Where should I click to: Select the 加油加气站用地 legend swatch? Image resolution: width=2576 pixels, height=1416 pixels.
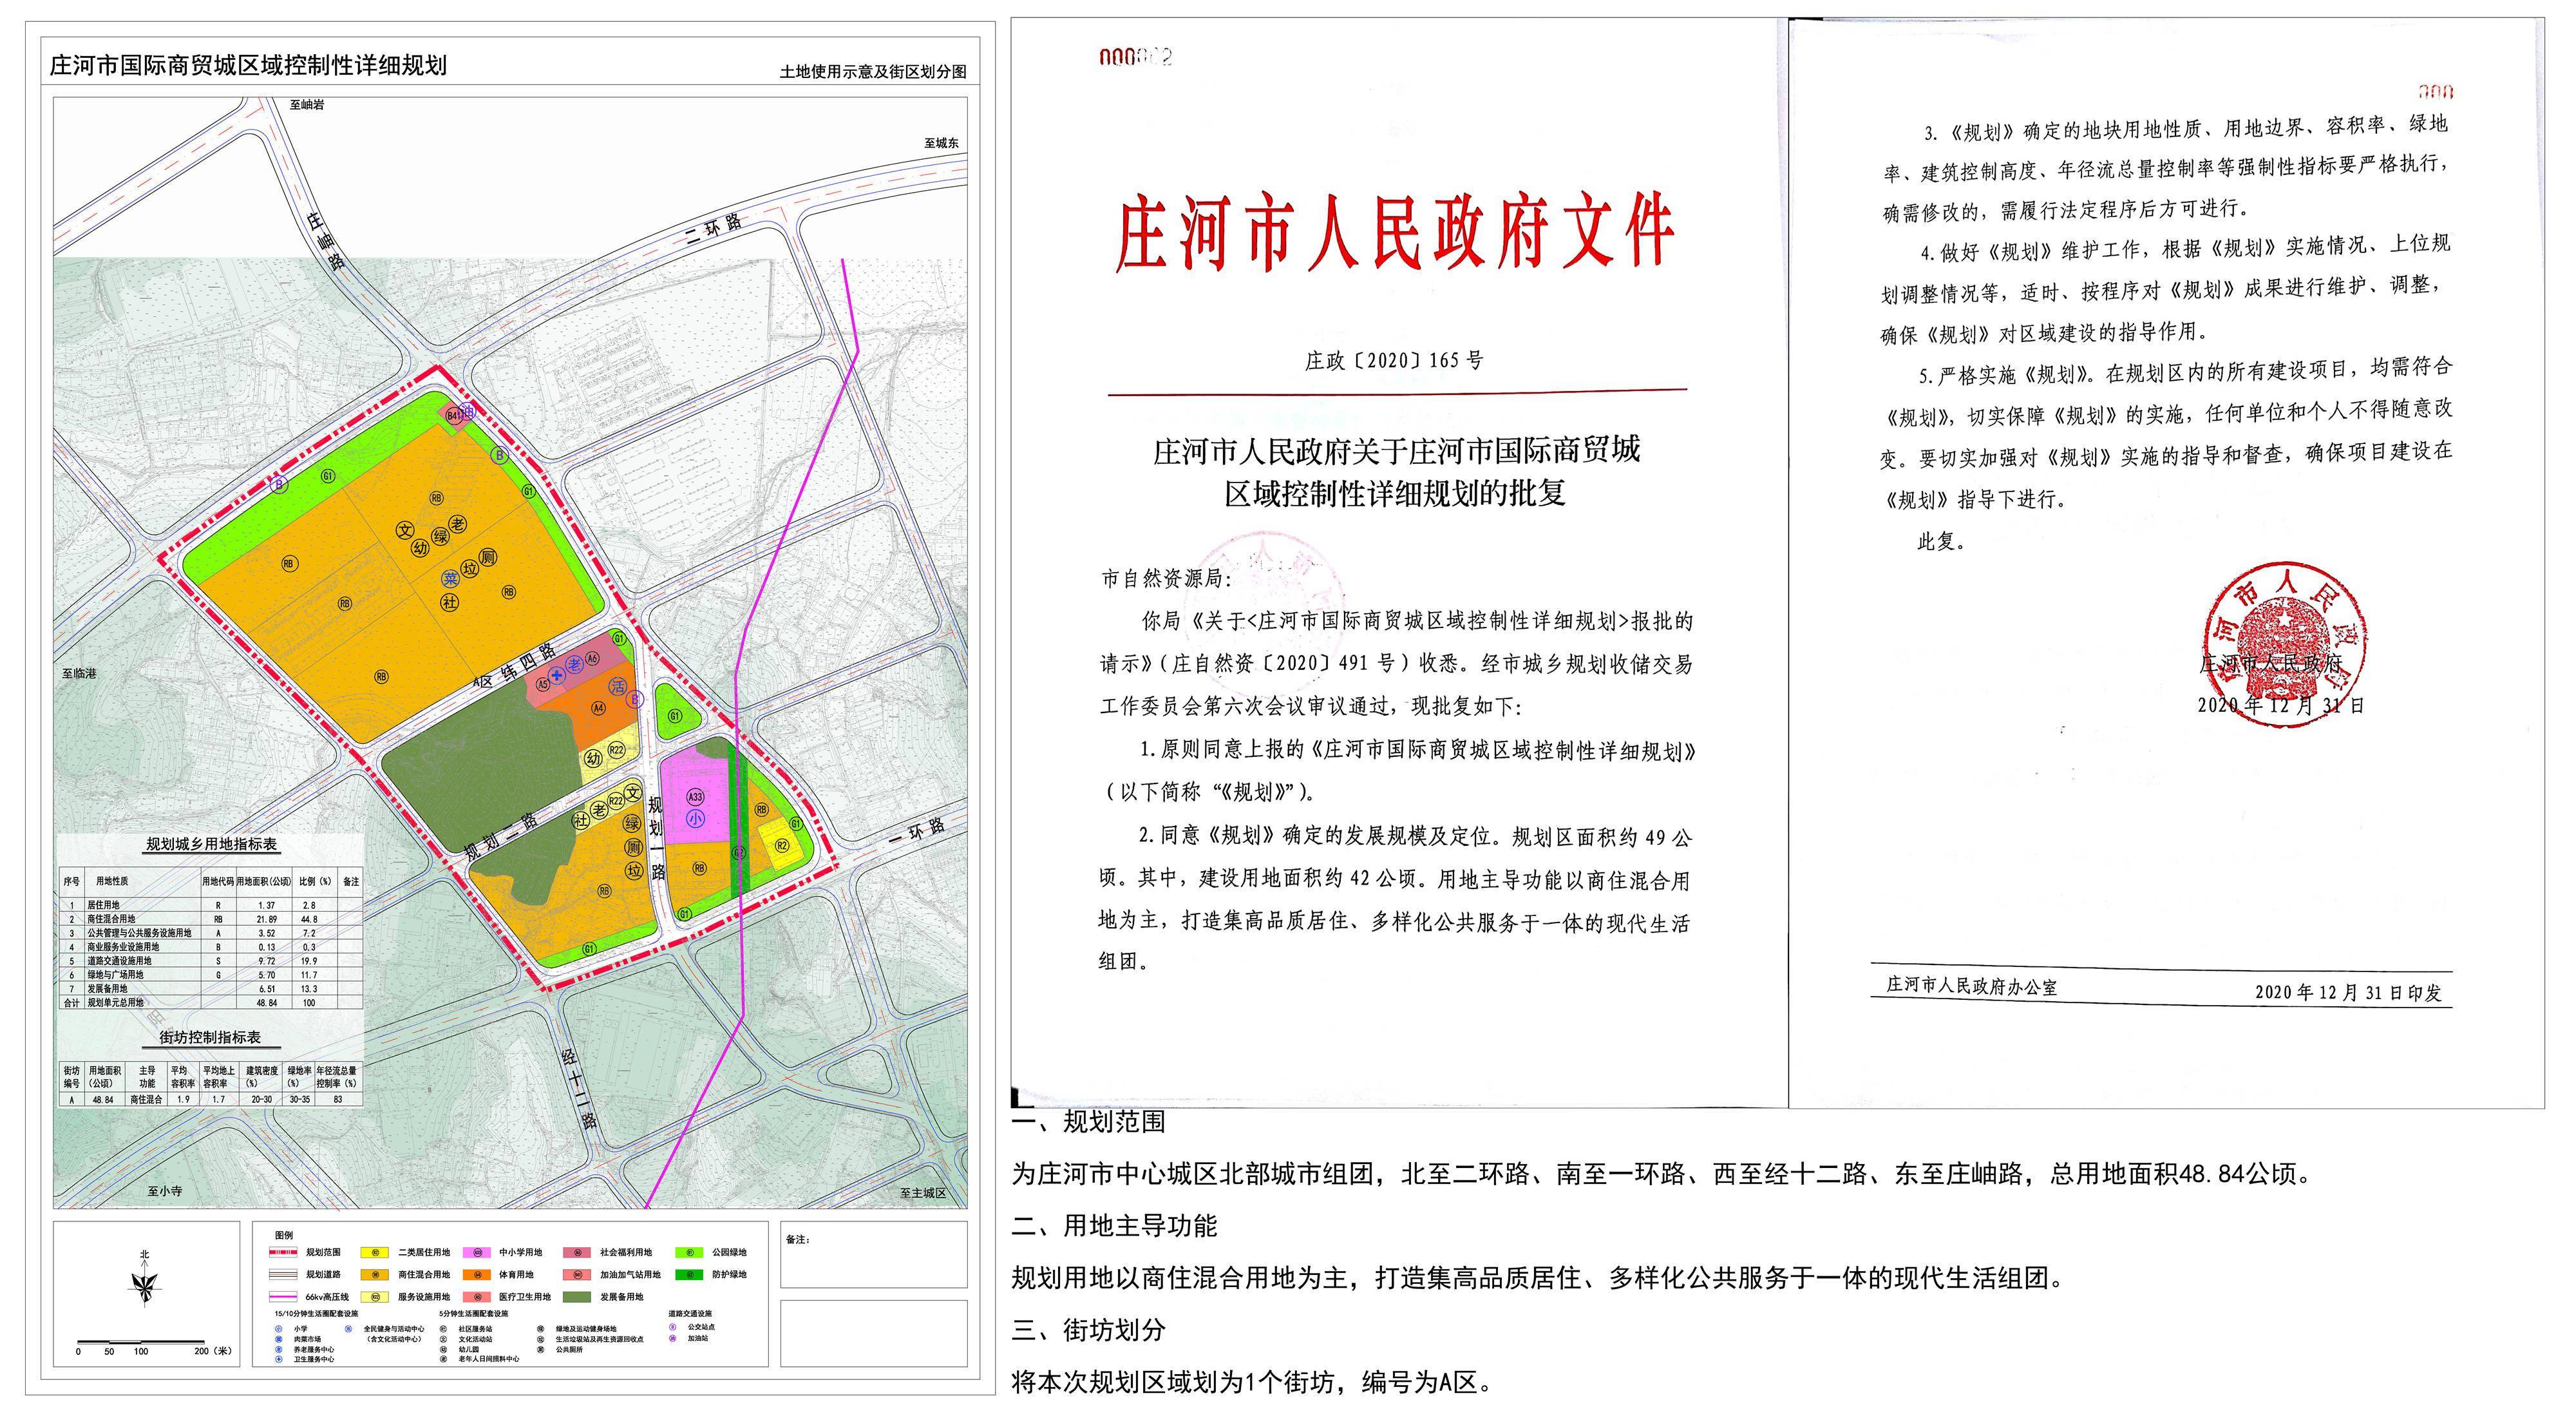577,1275
